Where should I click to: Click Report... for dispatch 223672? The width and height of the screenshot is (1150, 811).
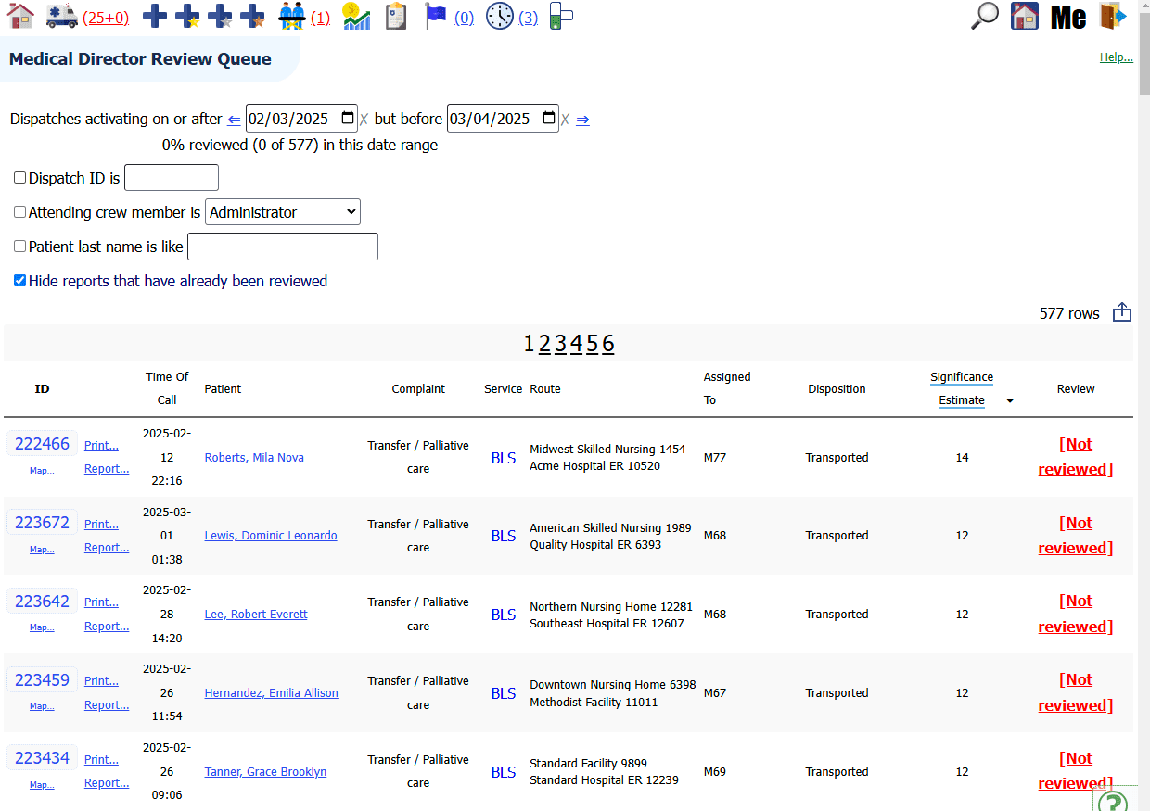[107, 548]
